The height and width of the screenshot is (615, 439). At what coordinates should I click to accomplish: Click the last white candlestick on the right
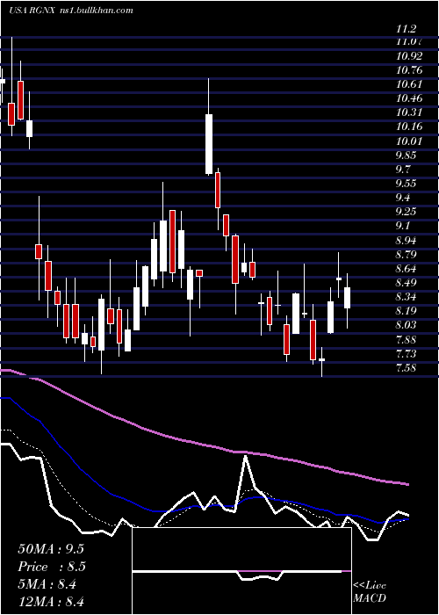[x=348, y=298]
